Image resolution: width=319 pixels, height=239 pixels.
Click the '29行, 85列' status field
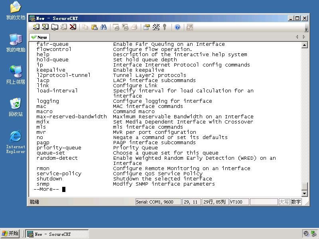pos(215,202)
